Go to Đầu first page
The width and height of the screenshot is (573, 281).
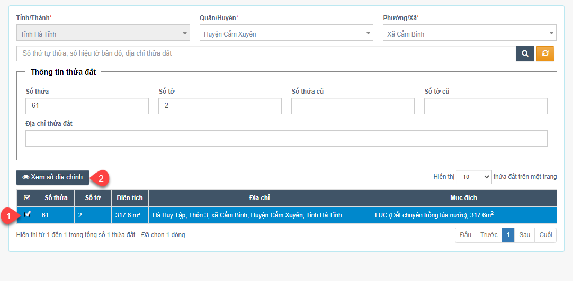click(x=465, y=235)
